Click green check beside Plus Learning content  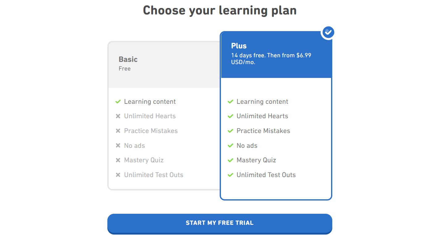point(230,102)
